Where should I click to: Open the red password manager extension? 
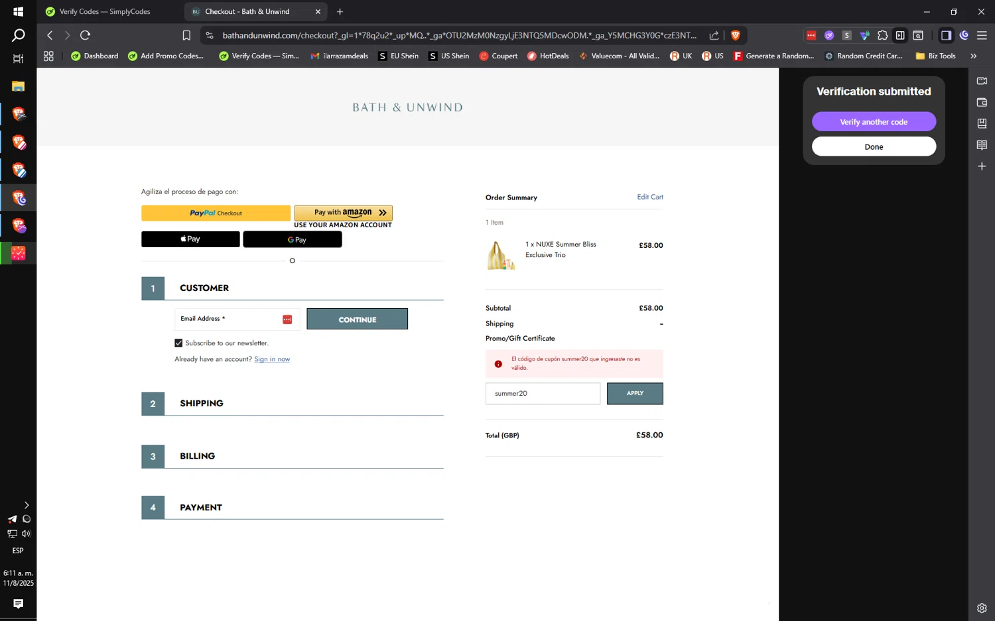click(811, 35)
